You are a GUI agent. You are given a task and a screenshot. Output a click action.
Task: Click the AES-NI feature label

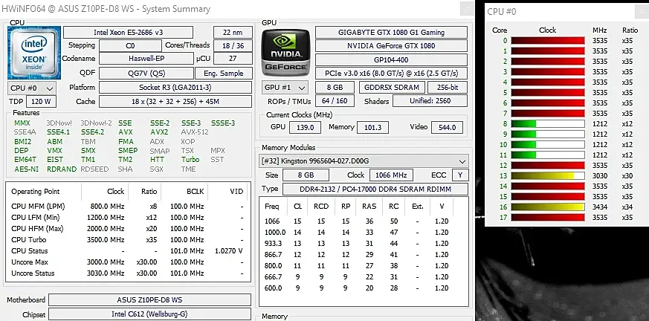26,169
